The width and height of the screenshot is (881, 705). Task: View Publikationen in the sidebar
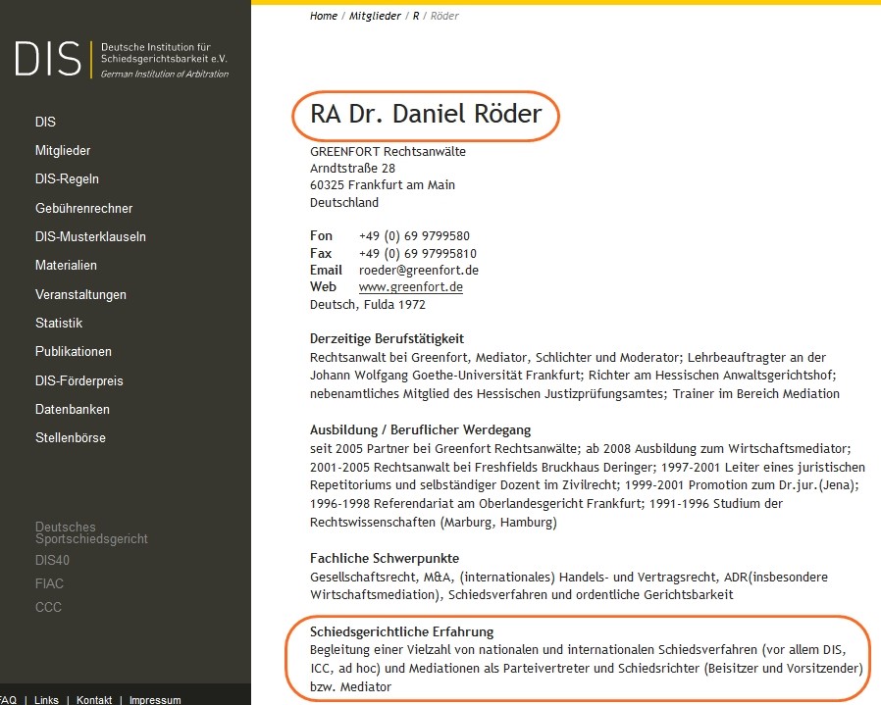pyautogui.click(x=74, y=351)
